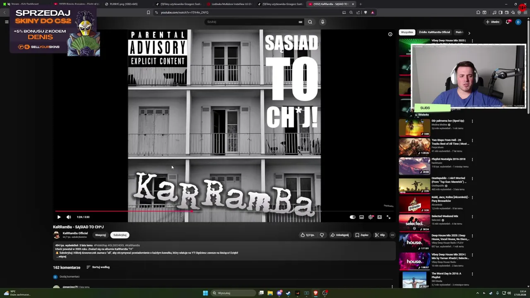This screenshot has height=298, width=530.
Task: Open the on-screen keyboard icon in search box
Action: tap(300, 22)
